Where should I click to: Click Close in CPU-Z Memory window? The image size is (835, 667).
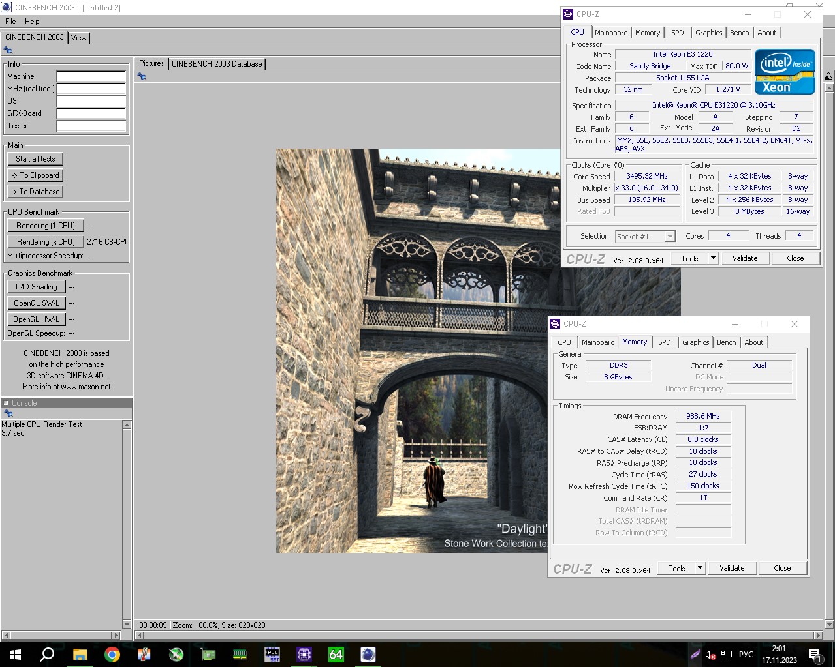pyautogui.click(x=782, y=568)
